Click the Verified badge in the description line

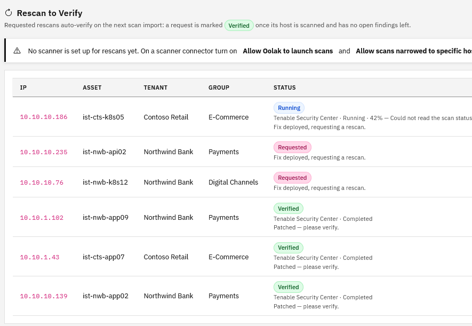pos(239,26)
